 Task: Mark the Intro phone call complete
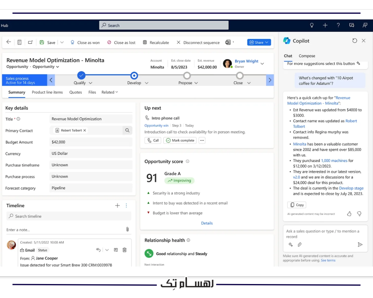[x=180, y=140]
